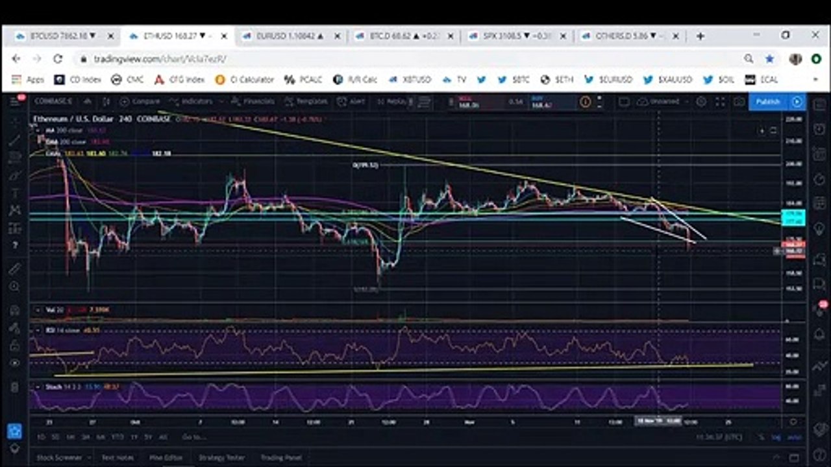Open the Financials panel
831x467 pixels.
coord(252,102)
